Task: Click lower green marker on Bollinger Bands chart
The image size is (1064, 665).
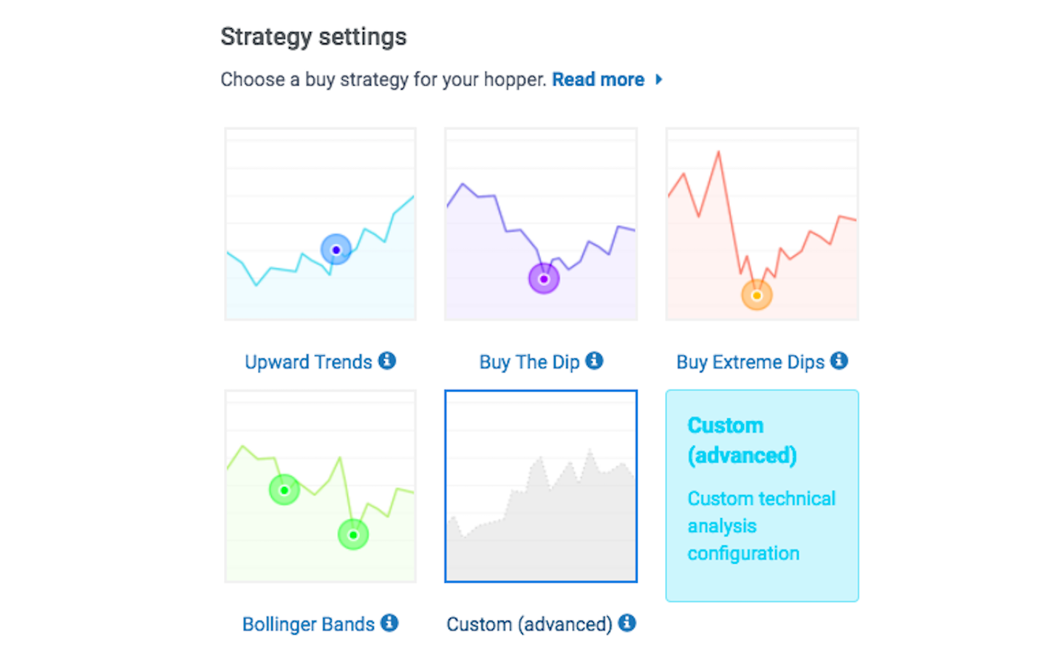Action: point(353,534)
